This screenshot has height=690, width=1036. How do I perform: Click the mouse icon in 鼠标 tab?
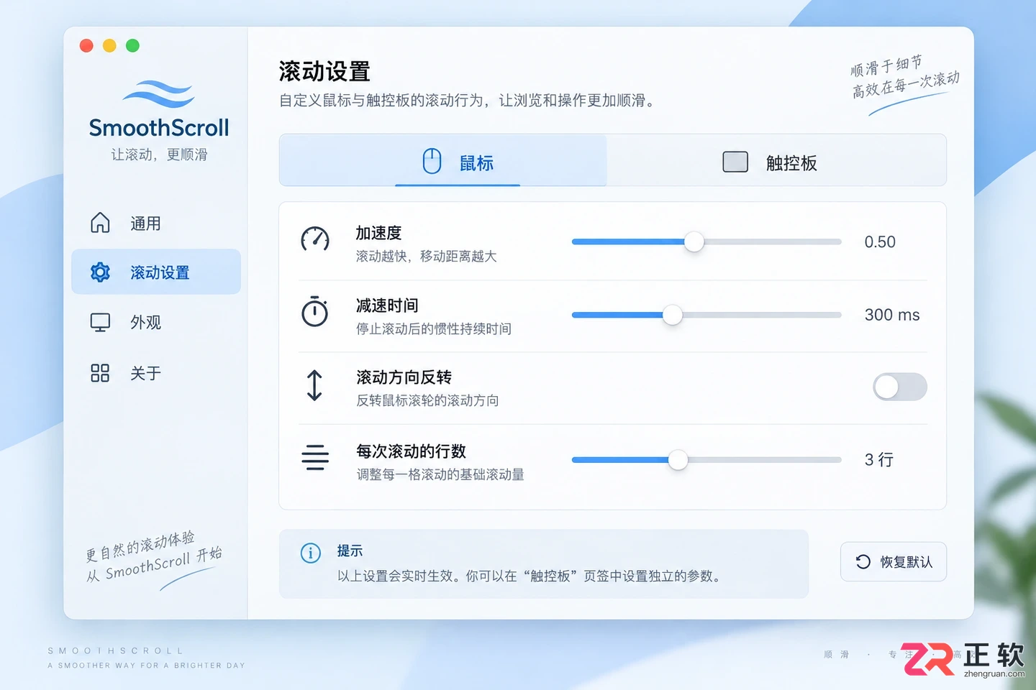(x=432, y=161)
